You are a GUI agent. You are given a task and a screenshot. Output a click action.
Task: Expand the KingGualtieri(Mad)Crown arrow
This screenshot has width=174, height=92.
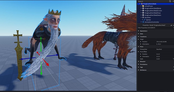tap(141, 11)
